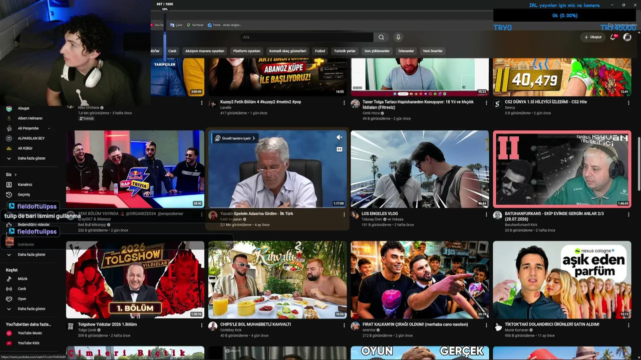Play the aşık eden parfüm thumbnail
This screenshot has height=360, width=641.
point(562,280)
